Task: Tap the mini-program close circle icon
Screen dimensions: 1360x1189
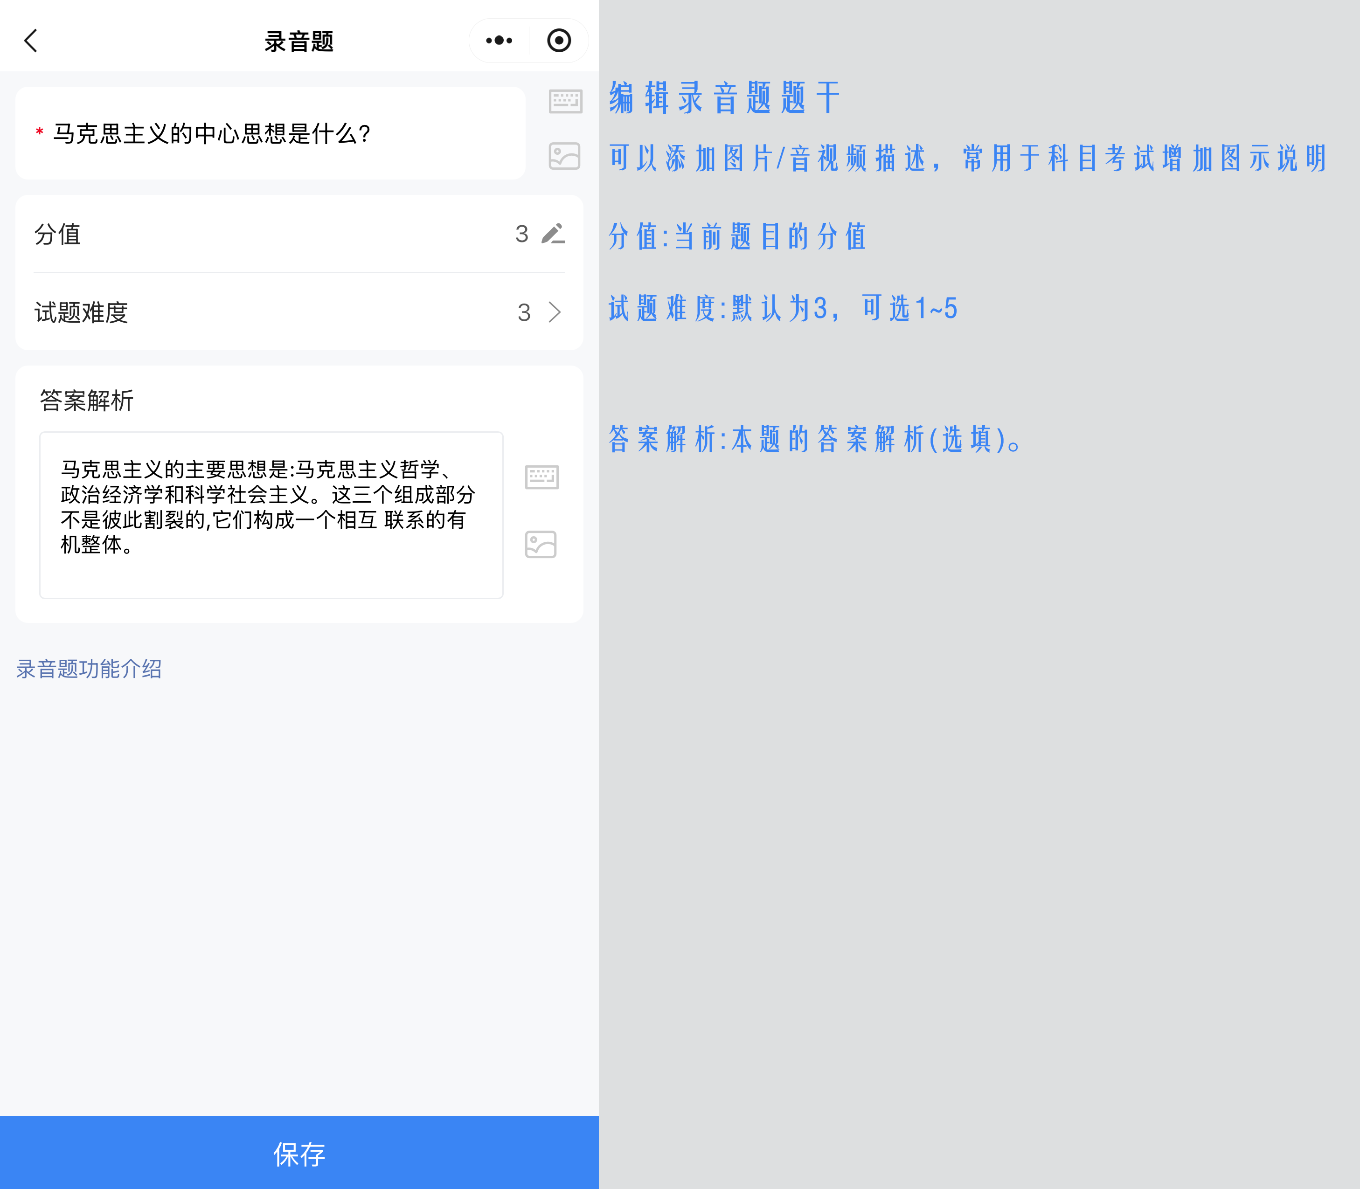Action: pos(559,41)
